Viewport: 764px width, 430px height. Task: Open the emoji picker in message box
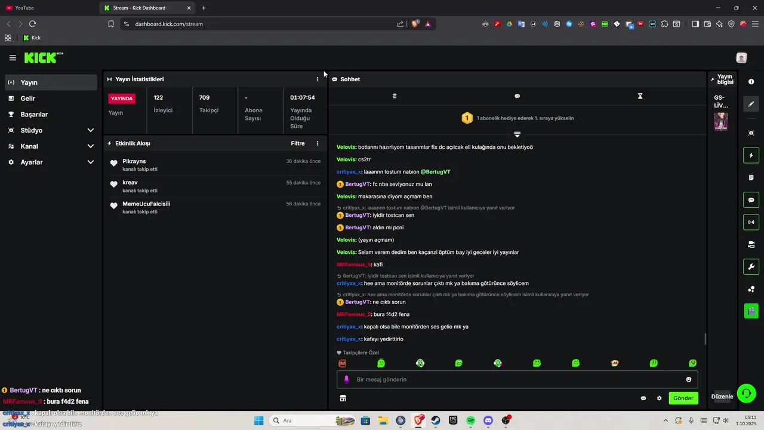click(x=689, y=379)
